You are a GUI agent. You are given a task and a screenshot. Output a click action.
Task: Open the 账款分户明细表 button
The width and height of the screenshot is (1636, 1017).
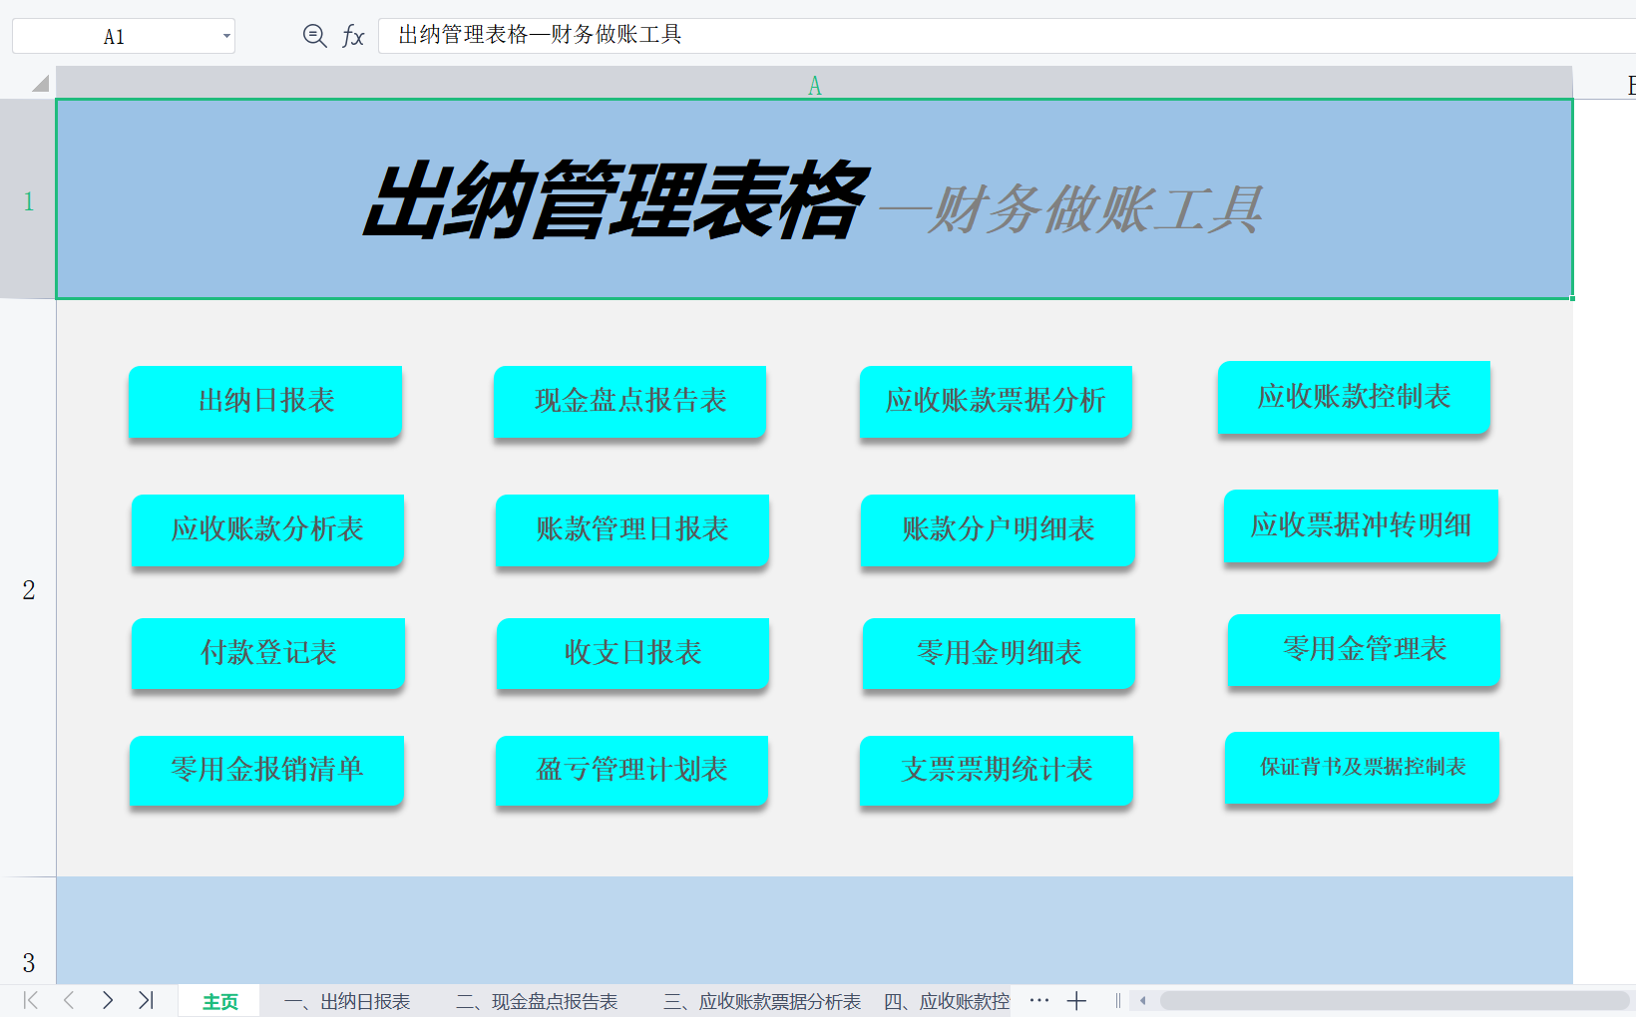(998, 529)
